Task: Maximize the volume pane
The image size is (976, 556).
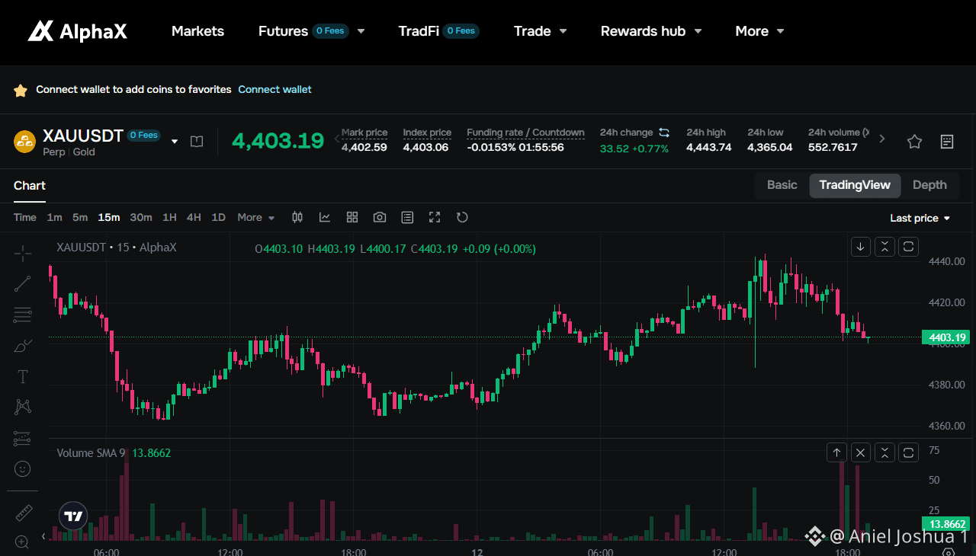Action: point(908,453)
